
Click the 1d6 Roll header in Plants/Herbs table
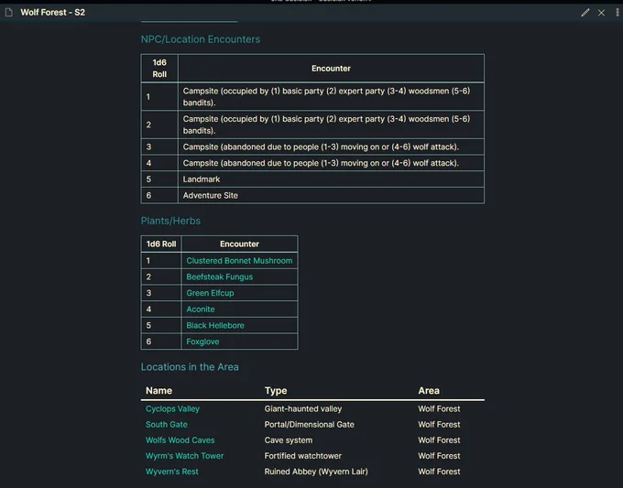point(161,244)
